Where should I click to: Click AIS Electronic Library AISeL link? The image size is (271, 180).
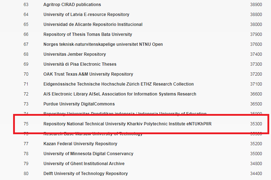click(120, 94)
